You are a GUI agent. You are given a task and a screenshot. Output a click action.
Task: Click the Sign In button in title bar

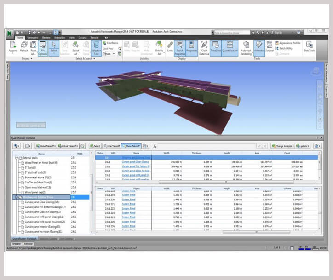276,33
